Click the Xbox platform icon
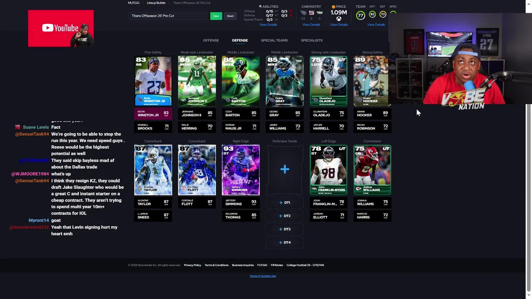The height and width of the screenshot is (299, 532). (x=339, y=19)
